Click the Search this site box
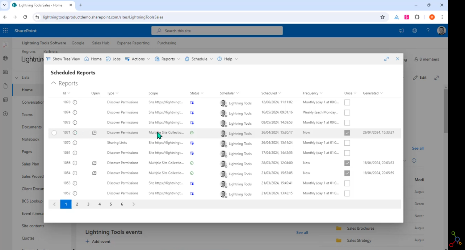465x250 pixels. 217,31
